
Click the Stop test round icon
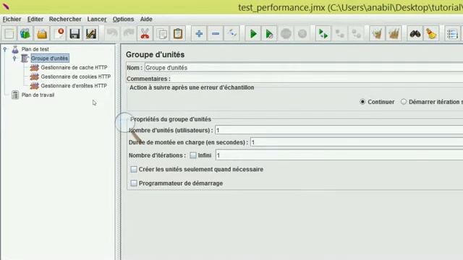[x=286, y=34]
